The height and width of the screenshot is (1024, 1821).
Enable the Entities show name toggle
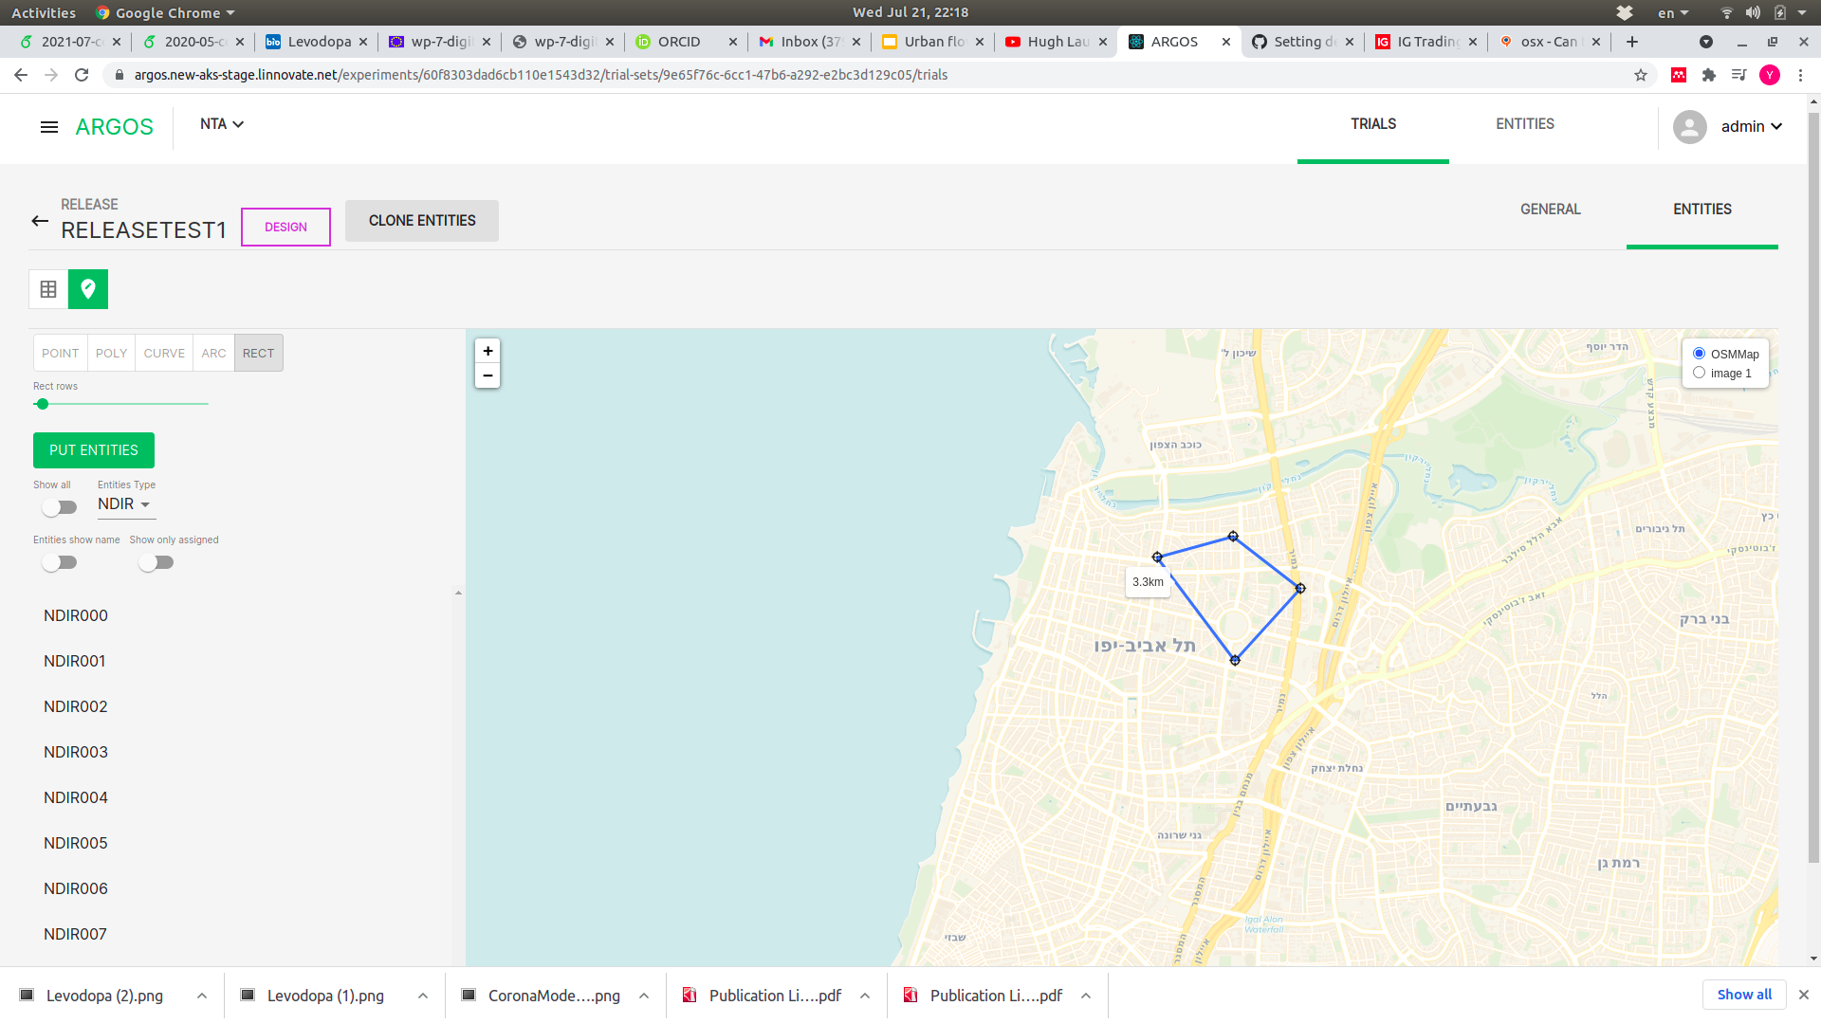(x=59, y=562)
